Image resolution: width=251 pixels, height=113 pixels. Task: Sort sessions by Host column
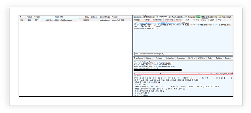pos(57,17)
